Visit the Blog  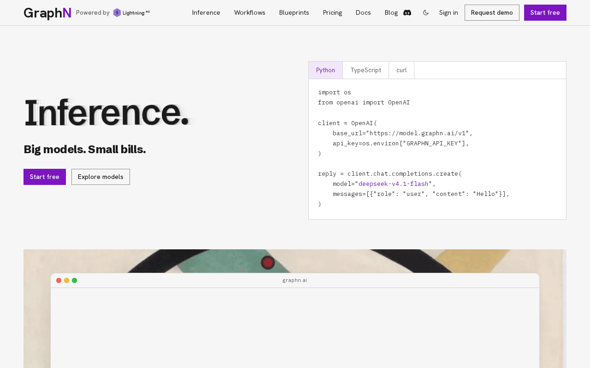point(391,13)
